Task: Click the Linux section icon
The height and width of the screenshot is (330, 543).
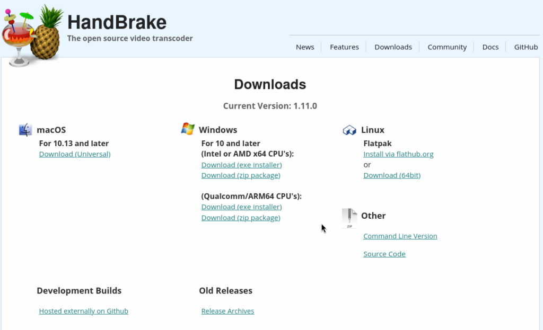Action: (x=349, y=129)
